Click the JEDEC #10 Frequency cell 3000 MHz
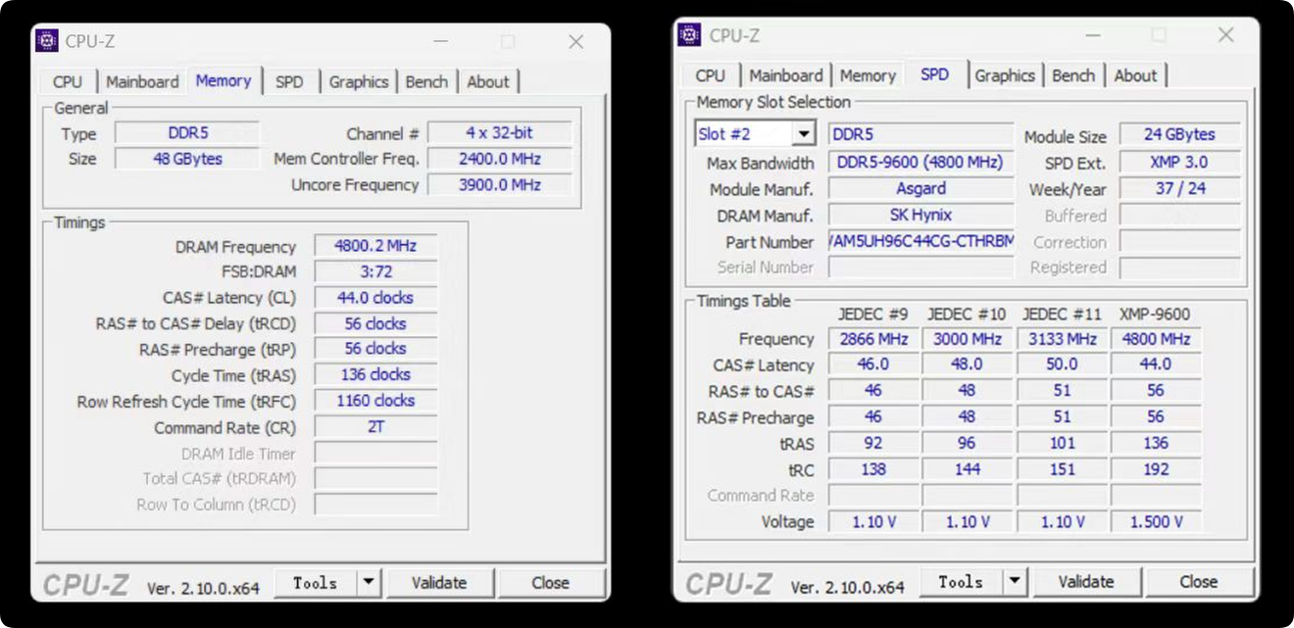Image resolution: width=1294 pixels, height=628 pixels. [x=968, y=339]
